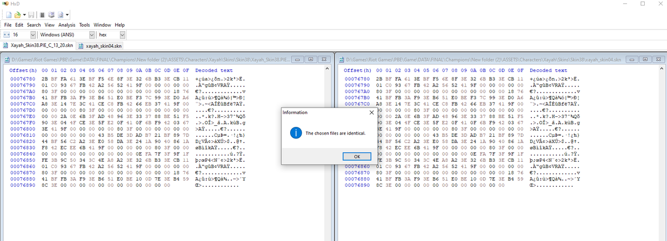
Task: Click the Open disk icon
Action: (x=51, y=14)
